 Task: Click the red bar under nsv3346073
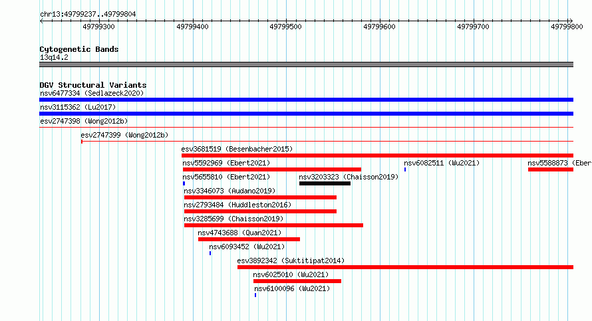[260, 197]
